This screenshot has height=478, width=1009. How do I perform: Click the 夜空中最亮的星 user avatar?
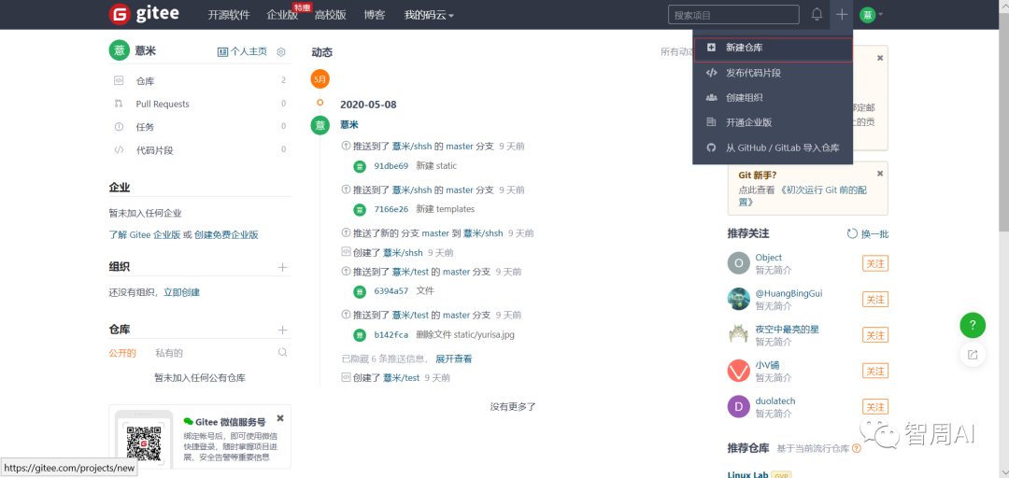coord(739,334)
